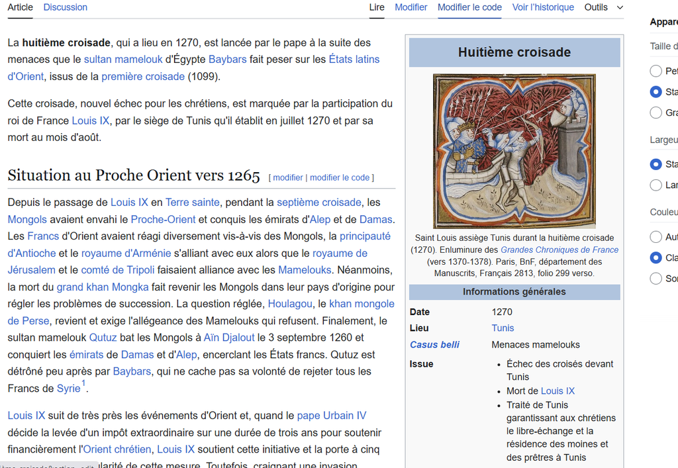This screenshot has height=468, width=678.
Task: Follow the émirats link
Action: (87, 355)
